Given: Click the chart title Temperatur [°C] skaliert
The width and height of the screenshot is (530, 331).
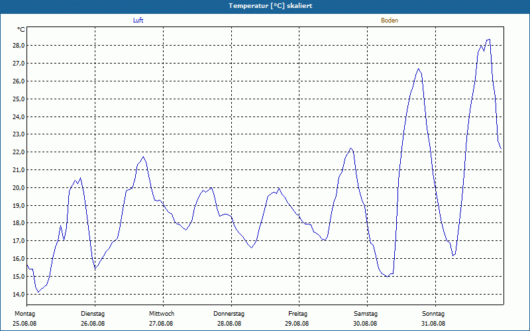Looking at the screenshot, I should tap(270, 6).
